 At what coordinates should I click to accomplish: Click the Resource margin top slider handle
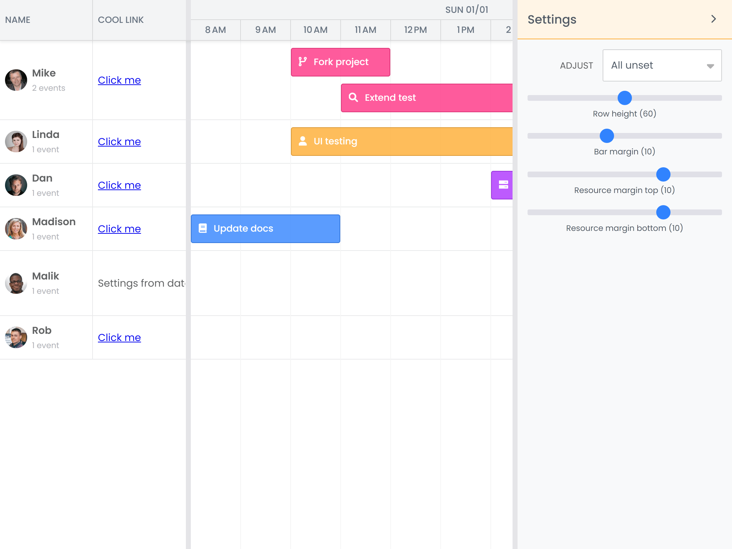[x=663, y=174]
